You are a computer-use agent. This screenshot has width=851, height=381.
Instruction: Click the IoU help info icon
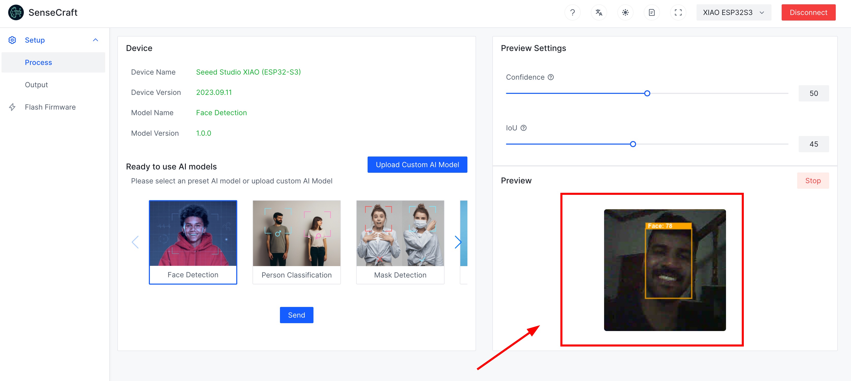[x=524, y=128]
